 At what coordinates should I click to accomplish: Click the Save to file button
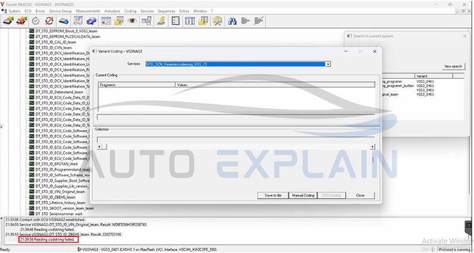273,196
